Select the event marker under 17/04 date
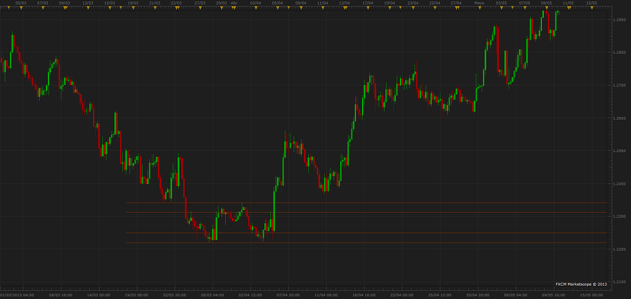 pos(366,8)
